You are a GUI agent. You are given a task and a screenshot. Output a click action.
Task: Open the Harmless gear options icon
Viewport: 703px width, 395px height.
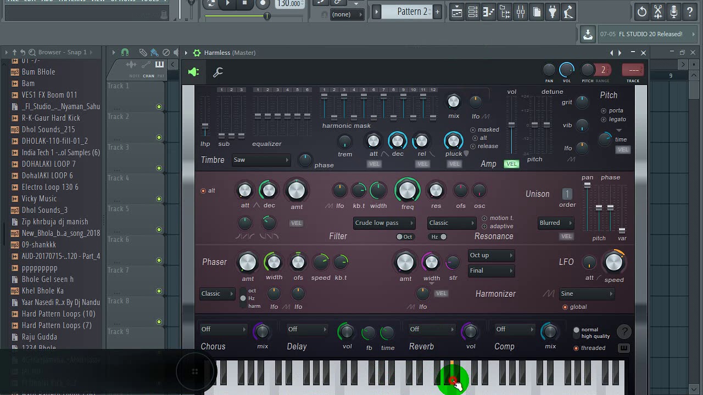point(197,53)
